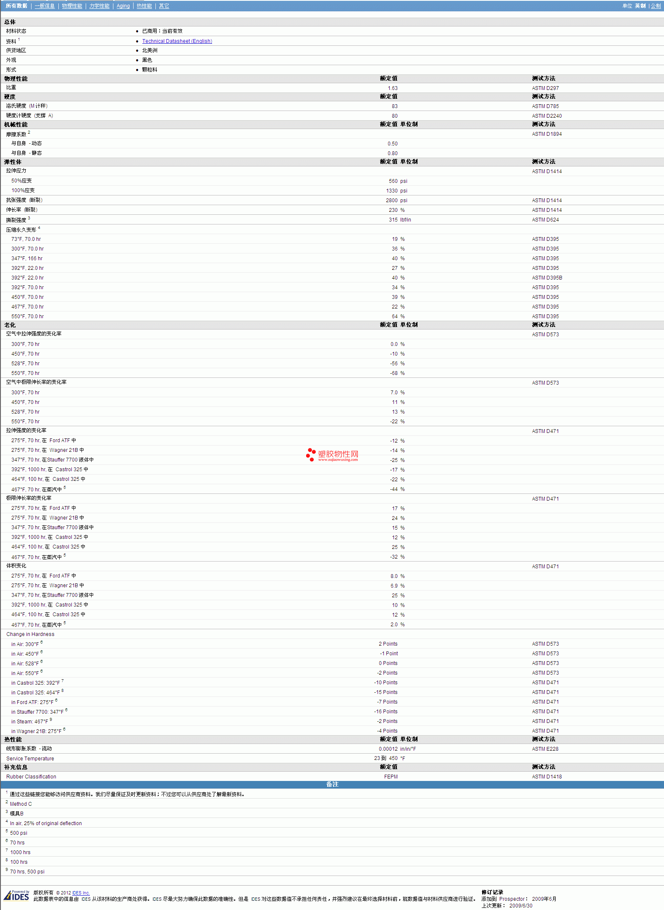
Task: Open Technical Datasheet (English) link
Action: [177, 41]
